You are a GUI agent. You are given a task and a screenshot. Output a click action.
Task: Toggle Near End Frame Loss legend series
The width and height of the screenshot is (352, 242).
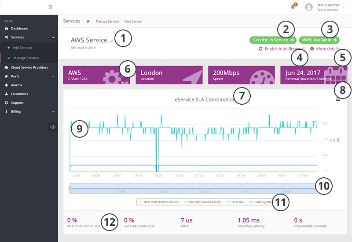(x=158, y=202)
